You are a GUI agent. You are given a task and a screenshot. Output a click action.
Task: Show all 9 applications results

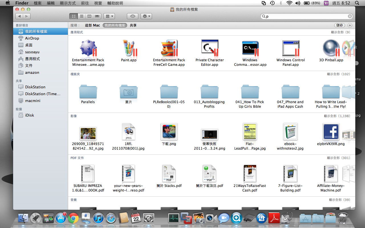[x=340, y=32]
